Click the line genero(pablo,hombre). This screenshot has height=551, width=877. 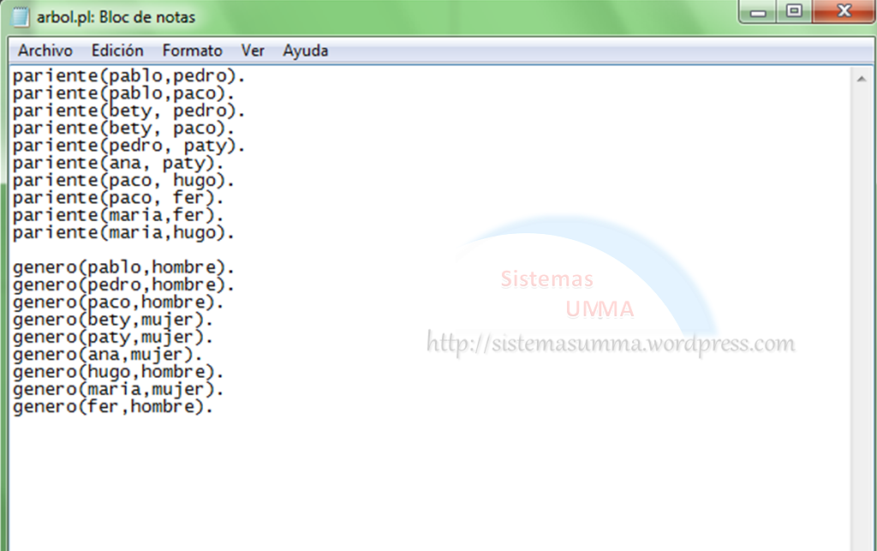[123, 268]
